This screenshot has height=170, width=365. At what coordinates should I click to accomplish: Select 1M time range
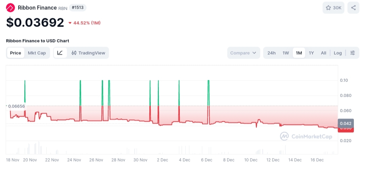(299, 53)
